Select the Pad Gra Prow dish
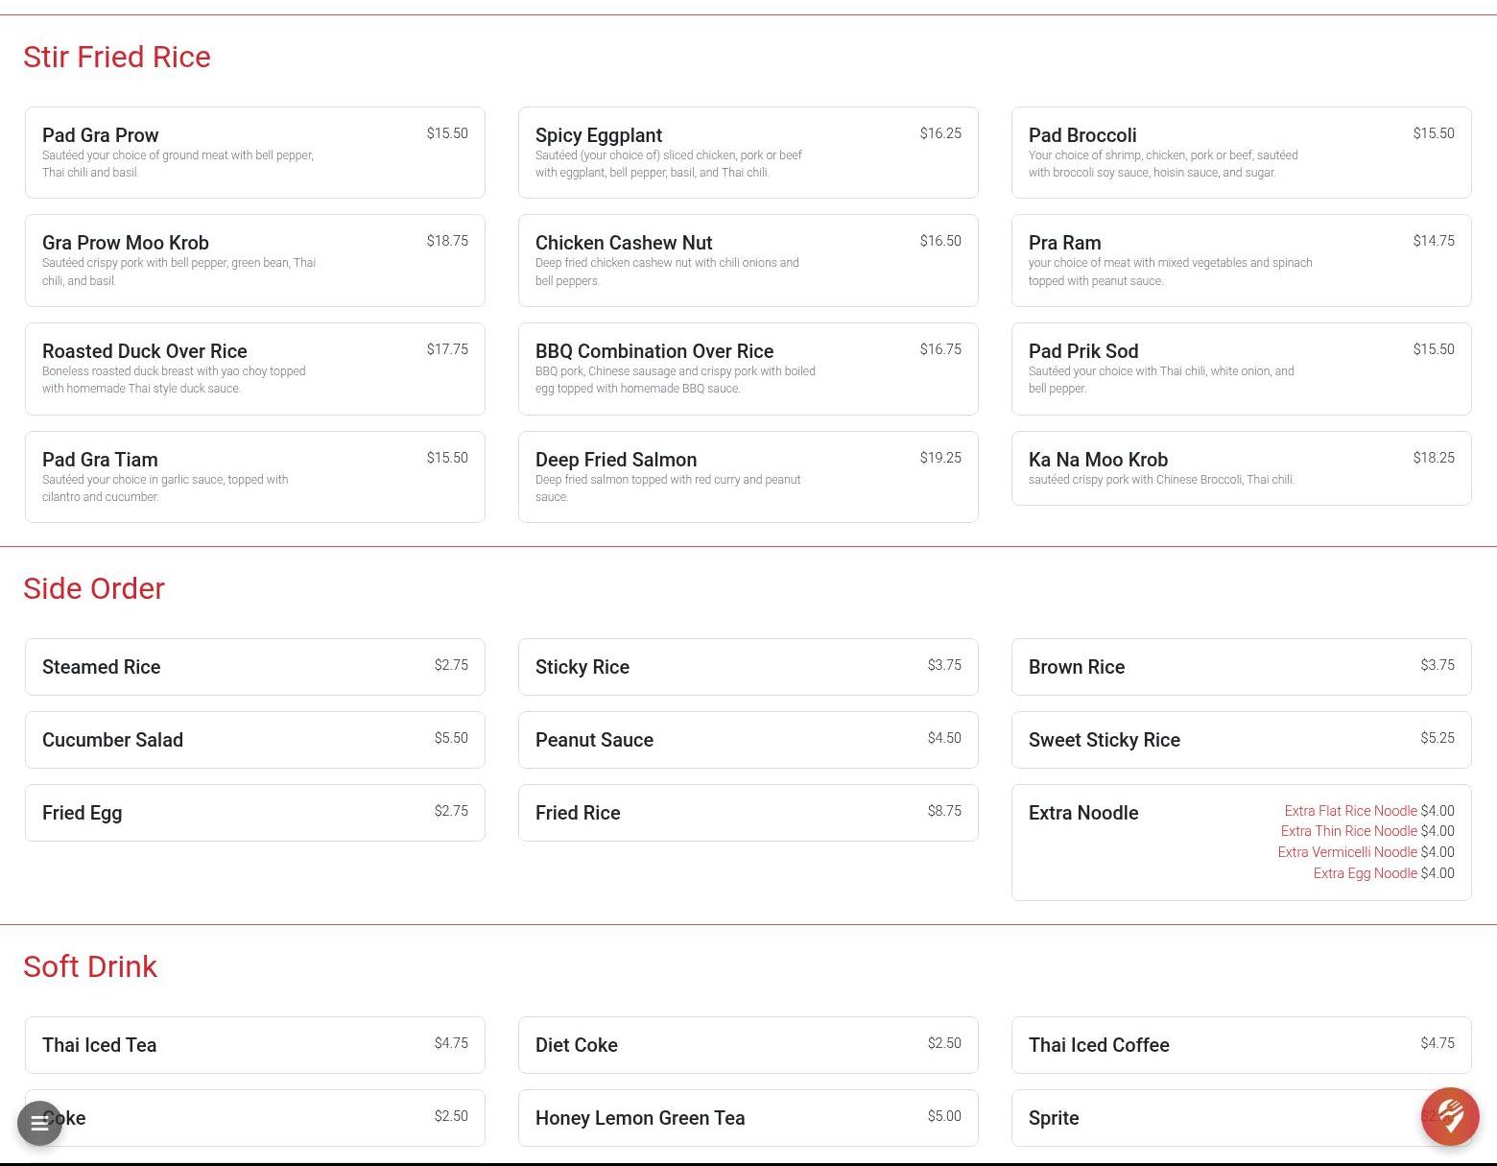The width and height of the screenshot is (1497, 1166). 255,153
